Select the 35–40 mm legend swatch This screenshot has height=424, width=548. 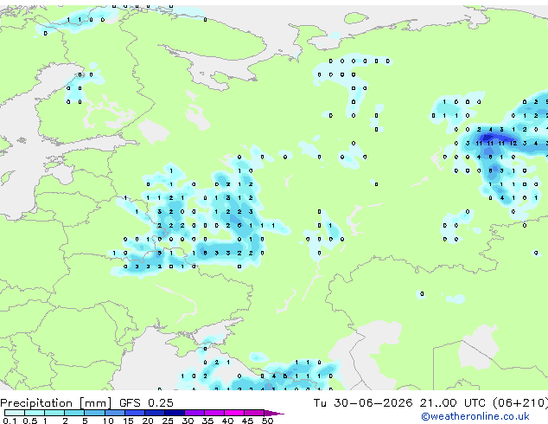[x=214, y=413]
